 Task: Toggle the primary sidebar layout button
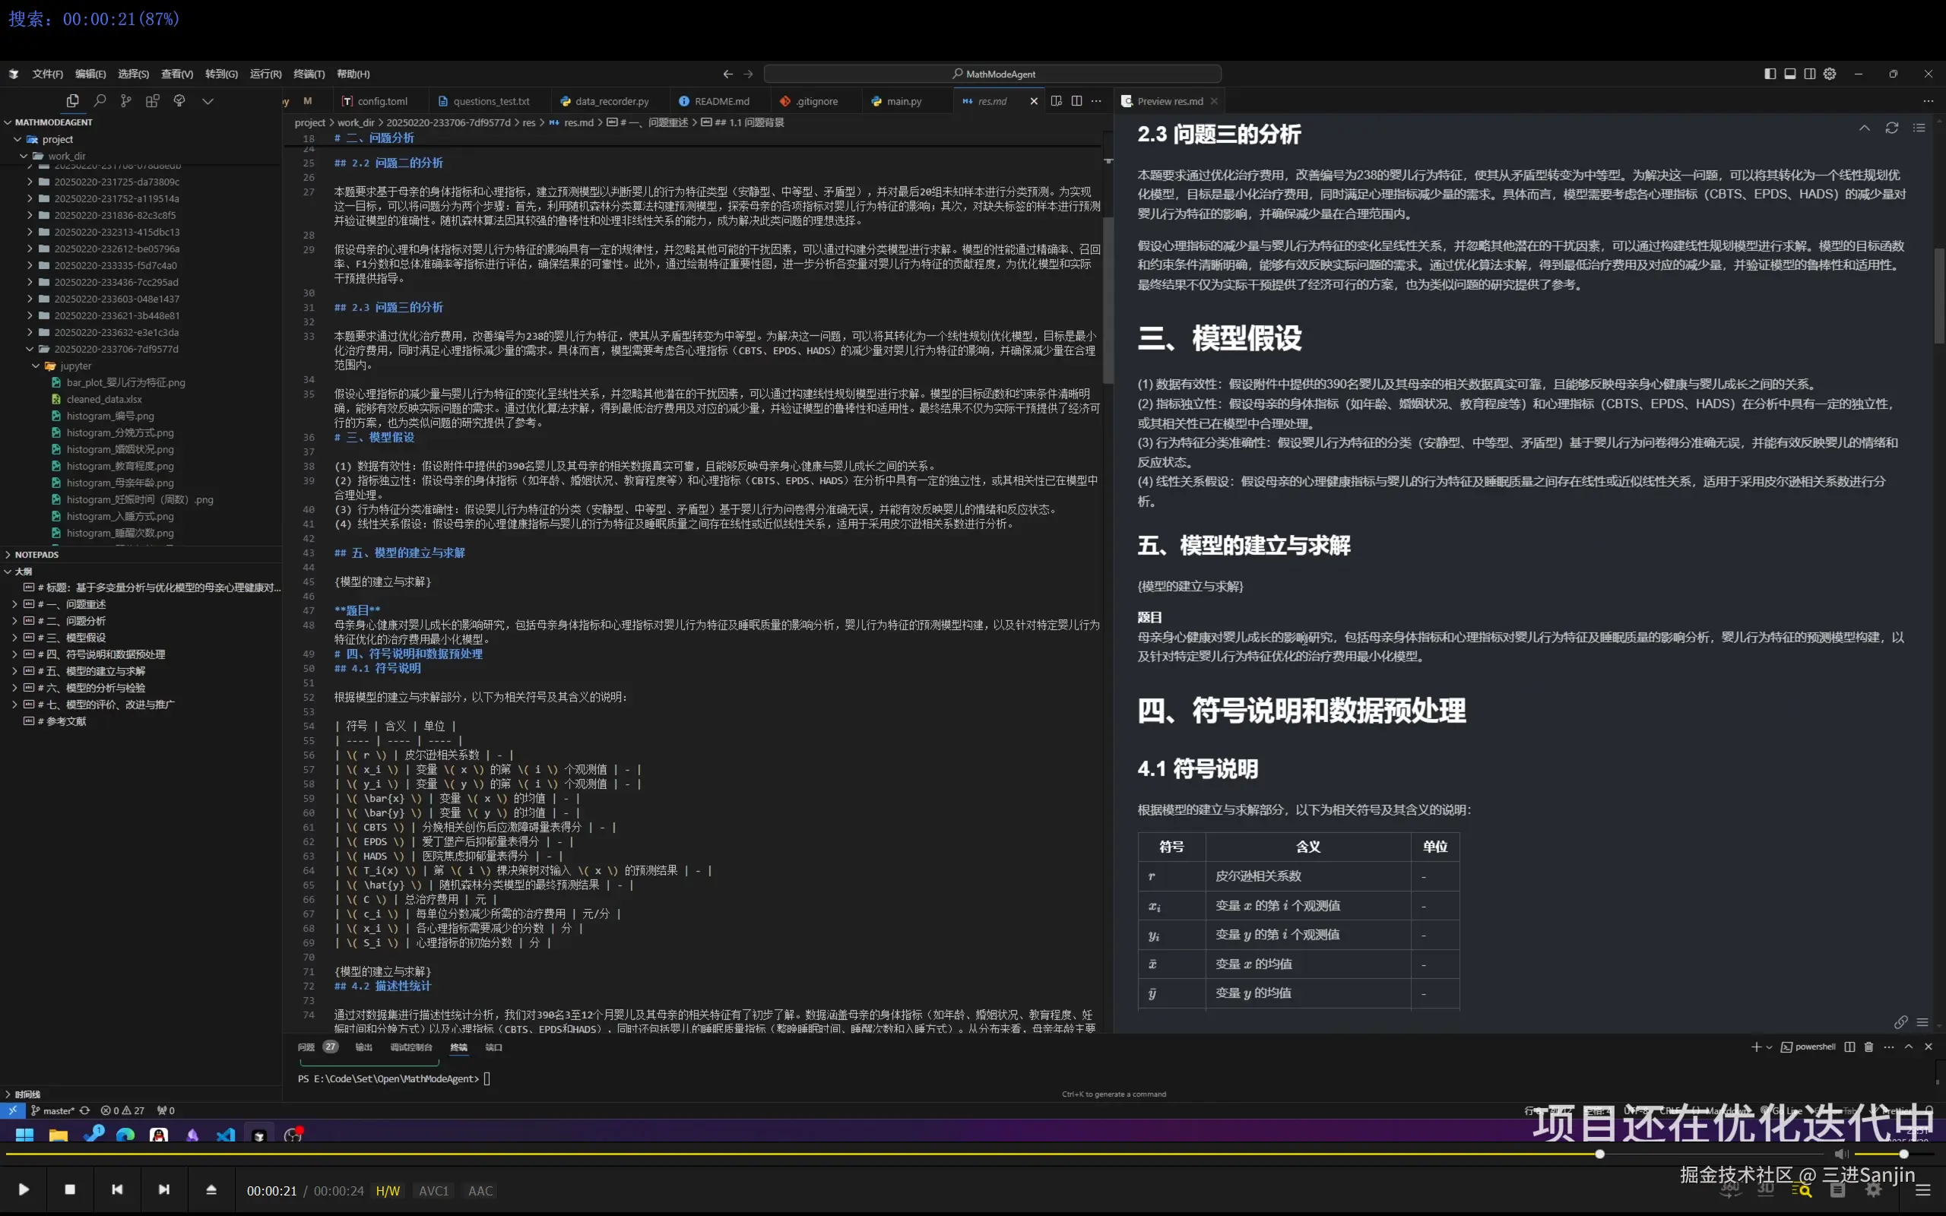point(1770,74)
